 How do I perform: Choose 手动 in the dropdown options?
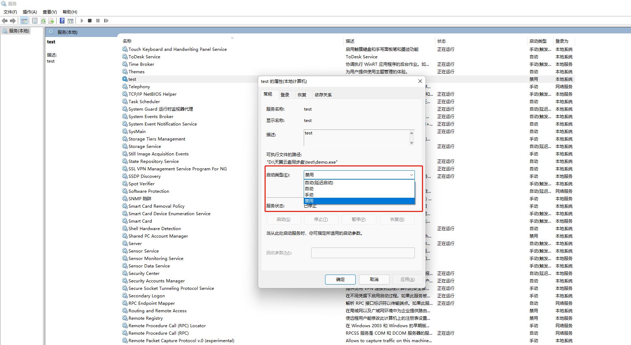pyautogui.click(x=309, y=195)
